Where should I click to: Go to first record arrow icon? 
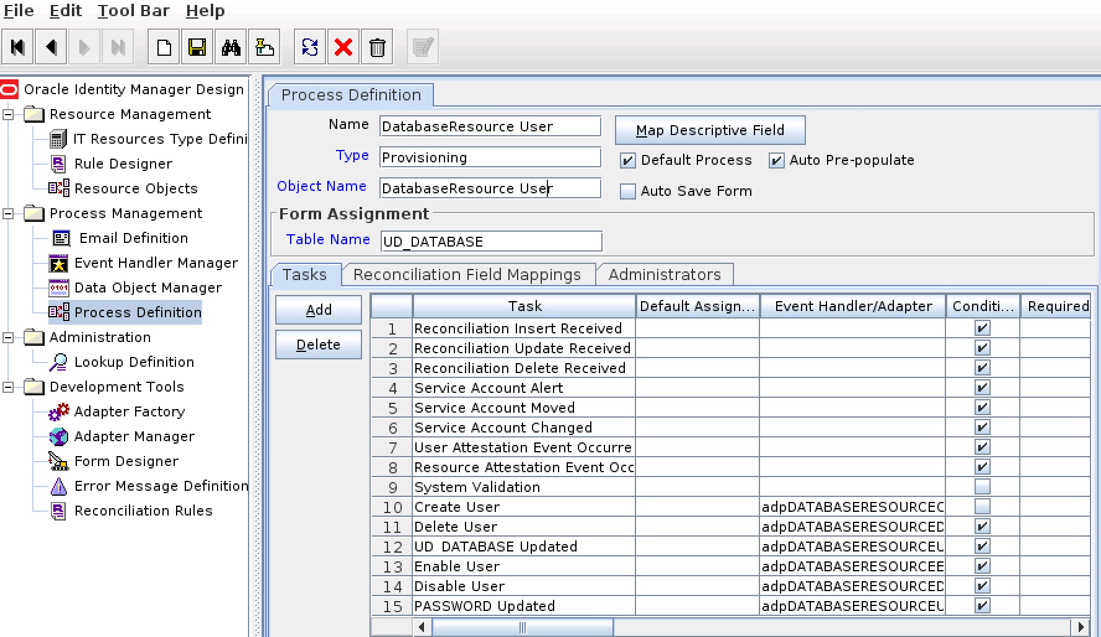tap(18, 47)
